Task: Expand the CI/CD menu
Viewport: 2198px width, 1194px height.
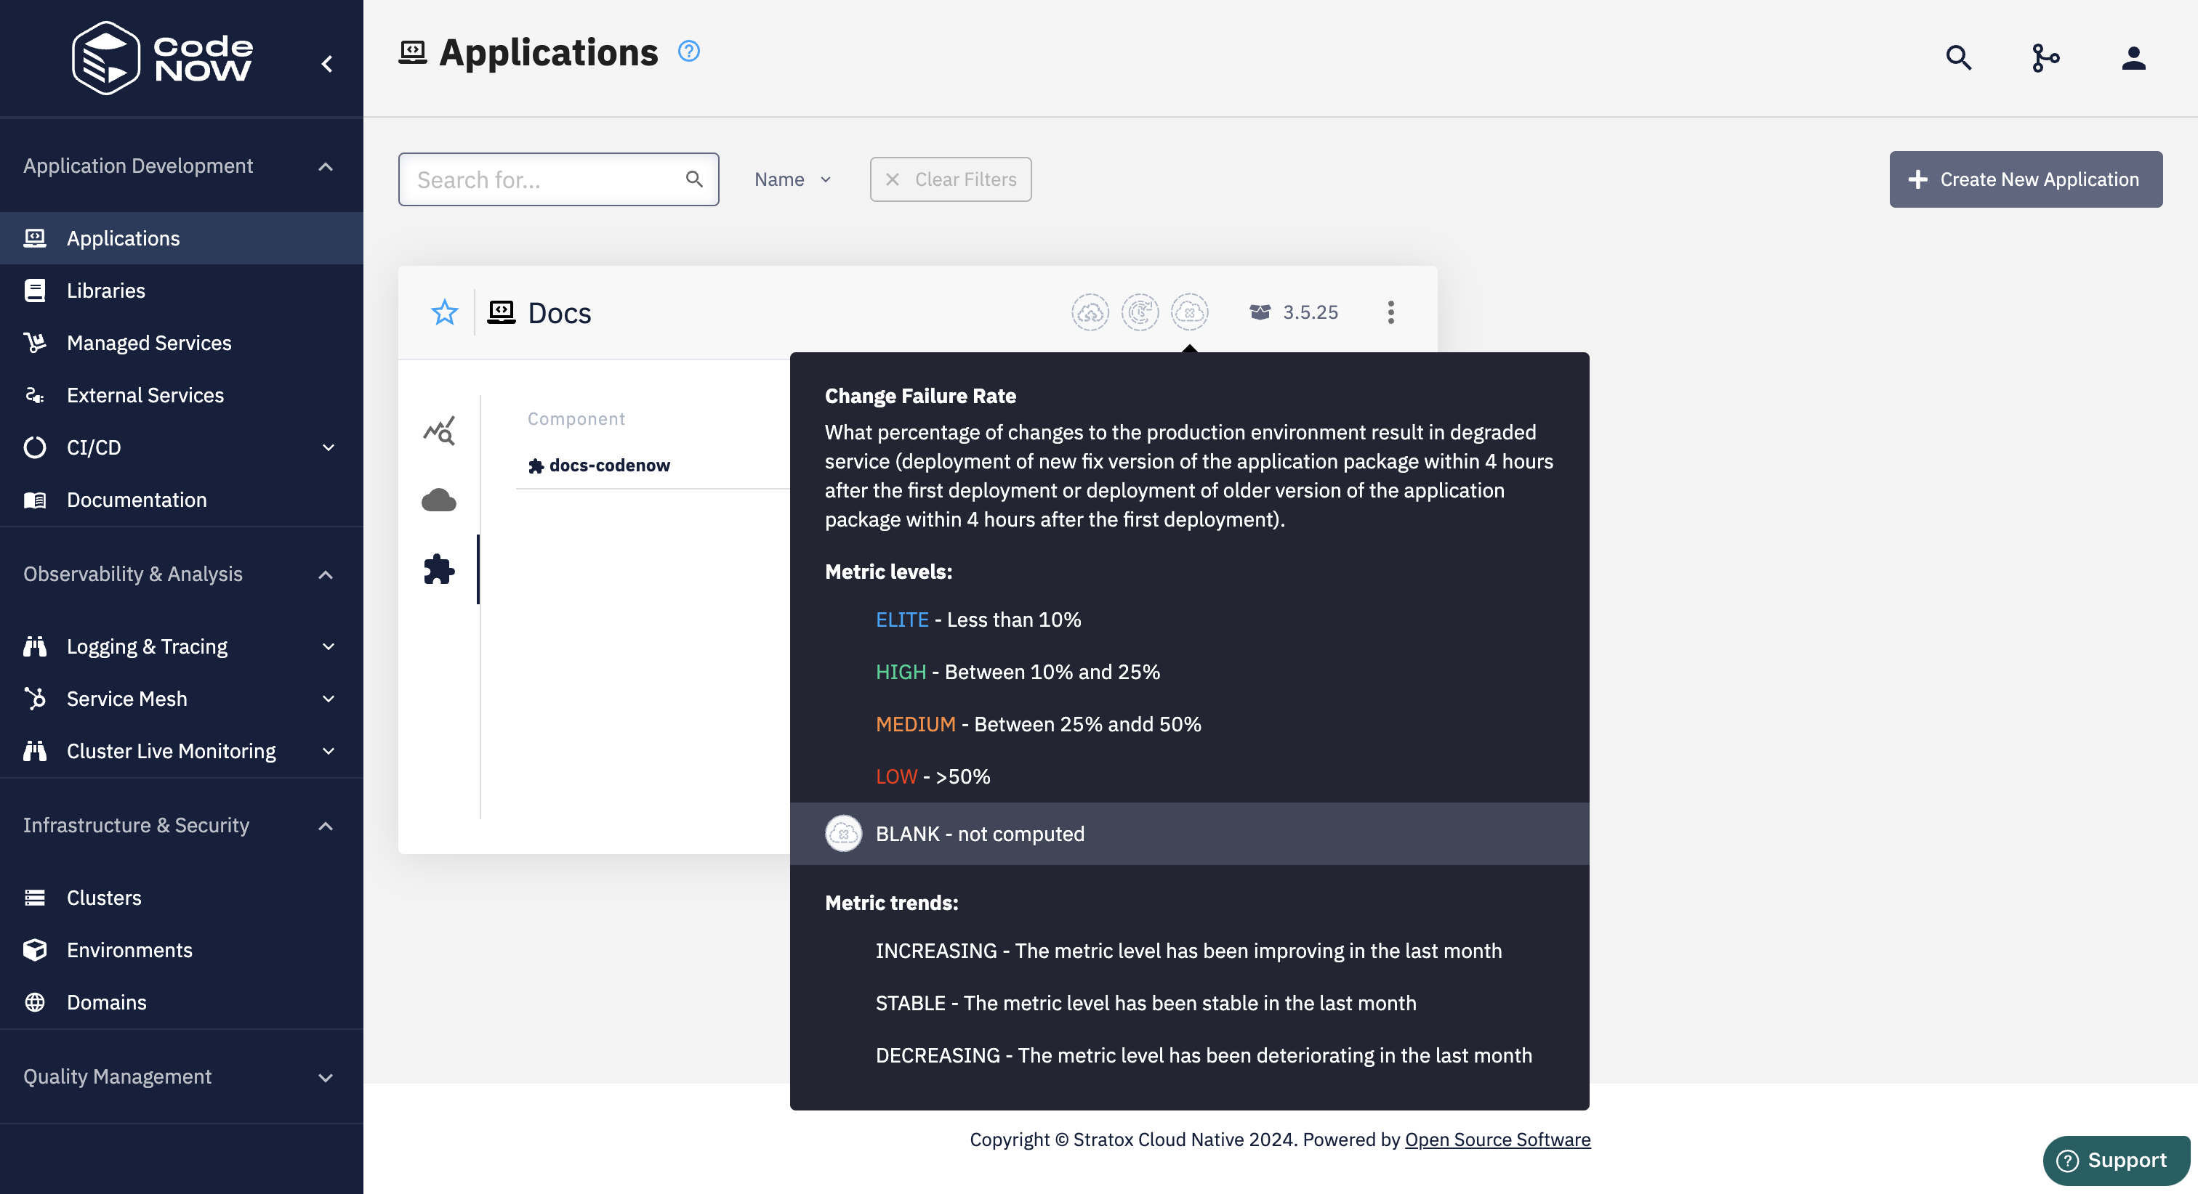Action: [328, 447]
